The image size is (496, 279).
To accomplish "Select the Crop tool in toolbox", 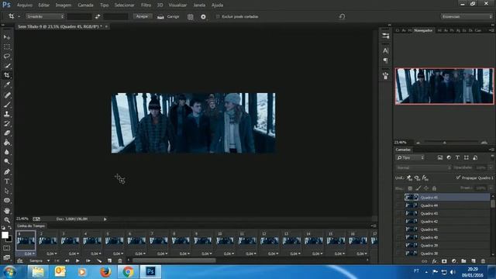I will click(x=7, y=75).
